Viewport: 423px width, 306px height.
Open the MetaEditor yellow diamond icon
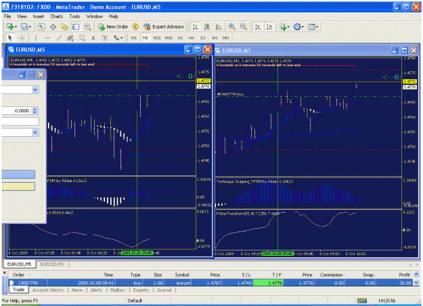click(x=135, y=26)
